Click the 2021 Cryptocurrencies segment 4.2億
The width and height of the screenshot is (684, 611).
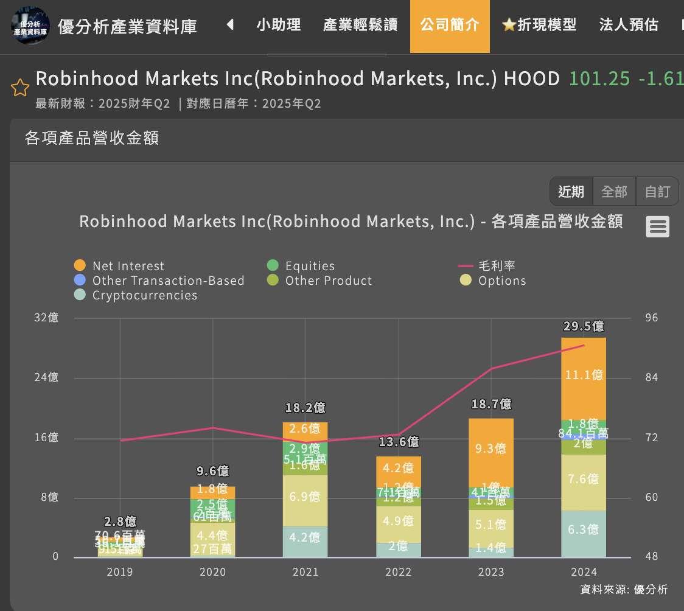pos(305,542)
